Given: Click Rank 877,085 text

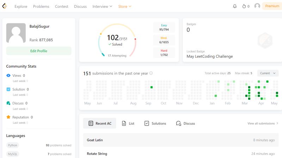Looking at the screenshot, I should [41, 40].
